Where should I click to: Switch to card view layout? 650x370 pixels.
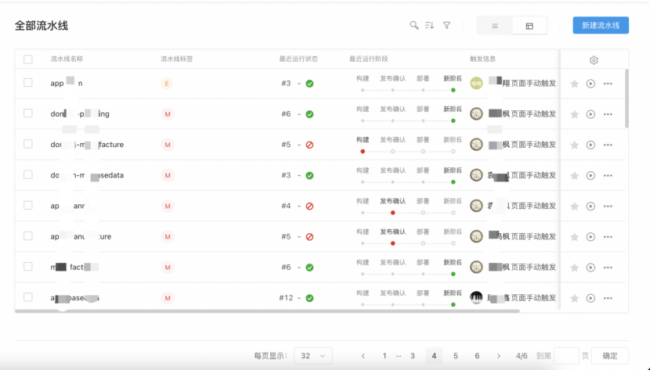pos(529,26)
